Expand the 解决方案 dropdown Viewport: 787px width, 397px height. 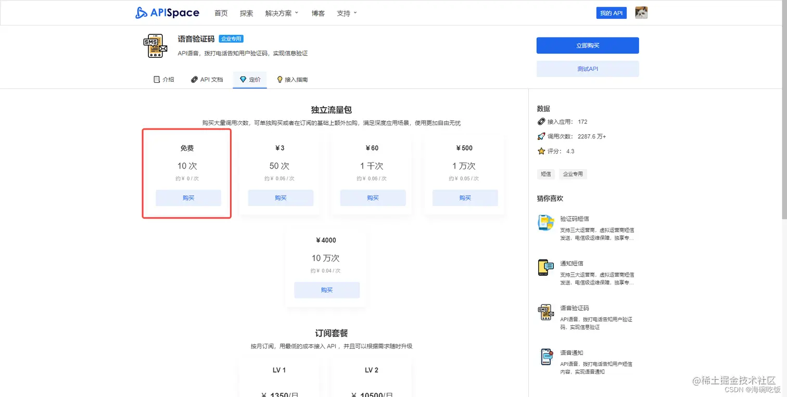point(282,13)
